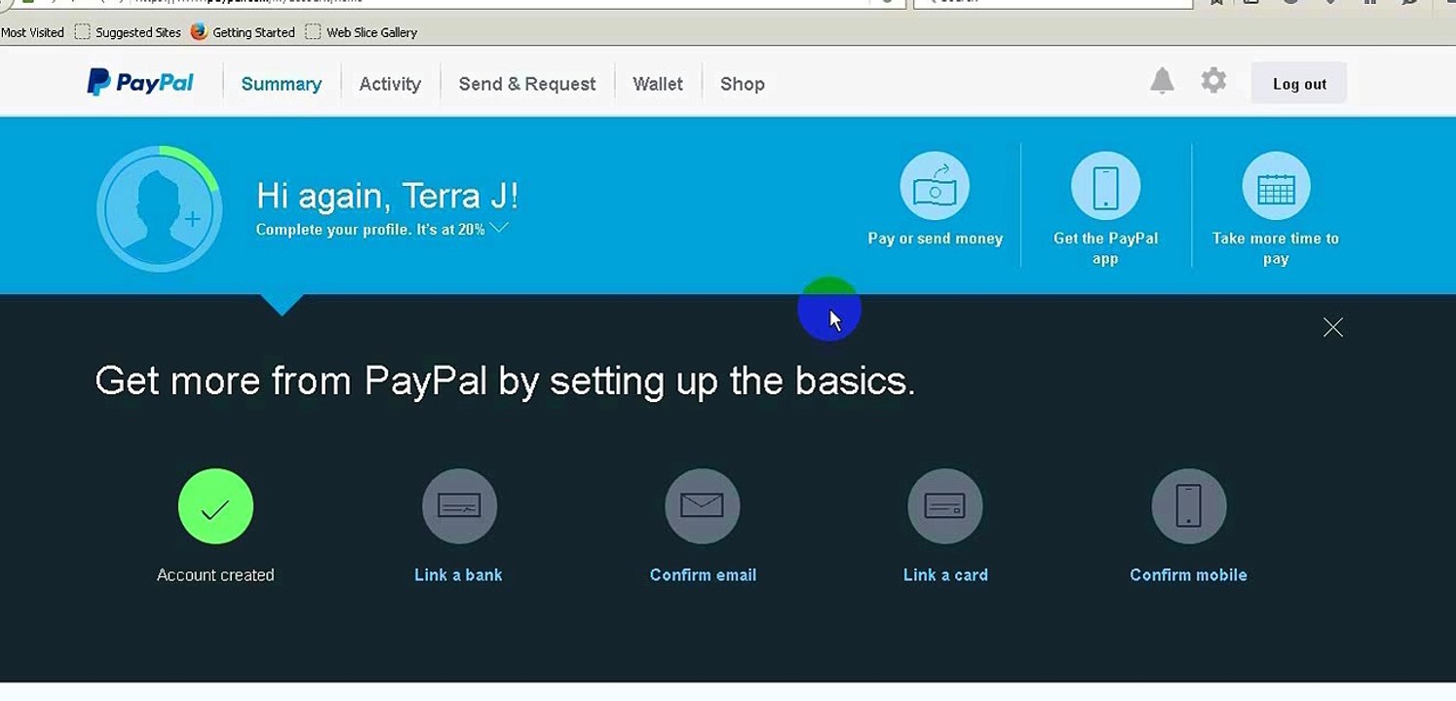This screenshot has height=701, width=1456.
Task: Go to the Summary tab
Action: tap(282, 84)
